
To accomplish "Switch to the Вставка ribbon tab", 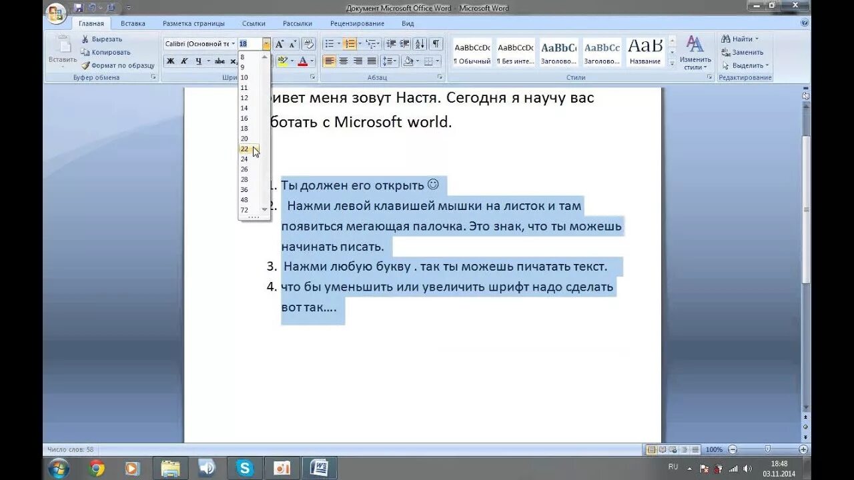I will [x=132, y=22].
